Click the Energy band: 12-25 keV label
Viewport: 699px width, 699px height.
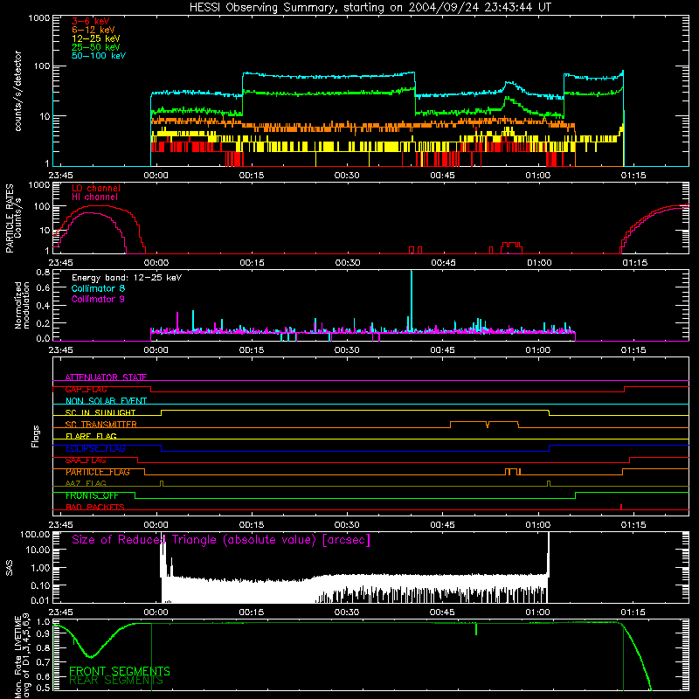point(127,278)
